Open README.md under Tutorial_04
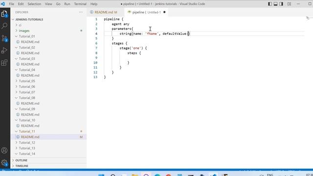Image resolution: width=313 pixels, height=176 pixels. click(49, 75)
